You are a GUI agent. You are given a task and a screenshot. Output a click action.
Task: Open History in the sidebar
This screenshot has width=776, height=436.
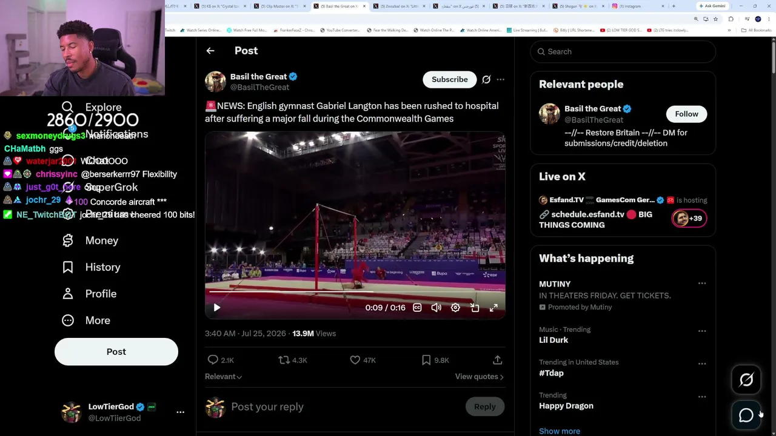tap(92, 267)
